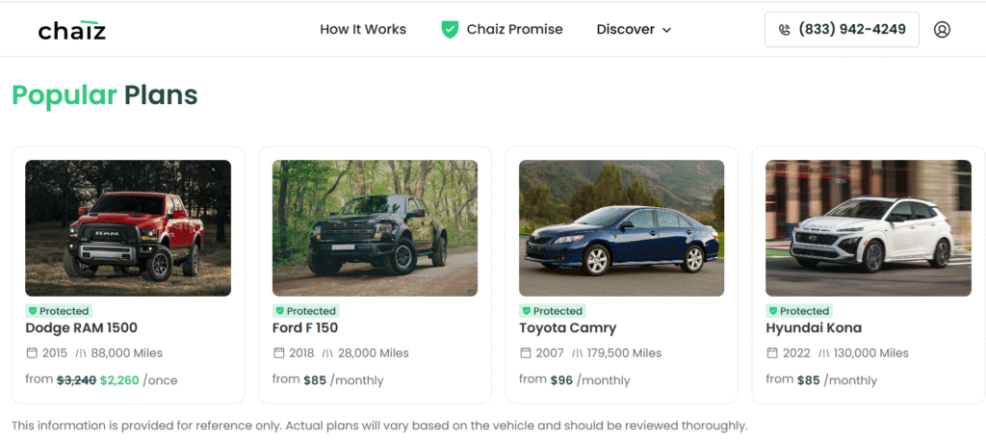Open the Hyundai Kona plan title
This screenshot has width=986, height=443.
tap(814, 328)
